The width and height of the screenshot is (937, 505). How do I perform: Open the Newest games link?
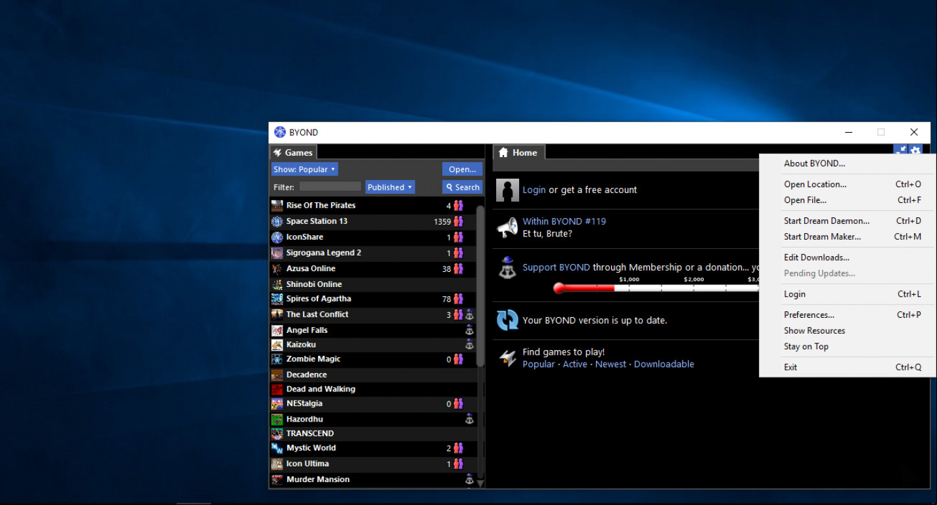coord(611,364)
